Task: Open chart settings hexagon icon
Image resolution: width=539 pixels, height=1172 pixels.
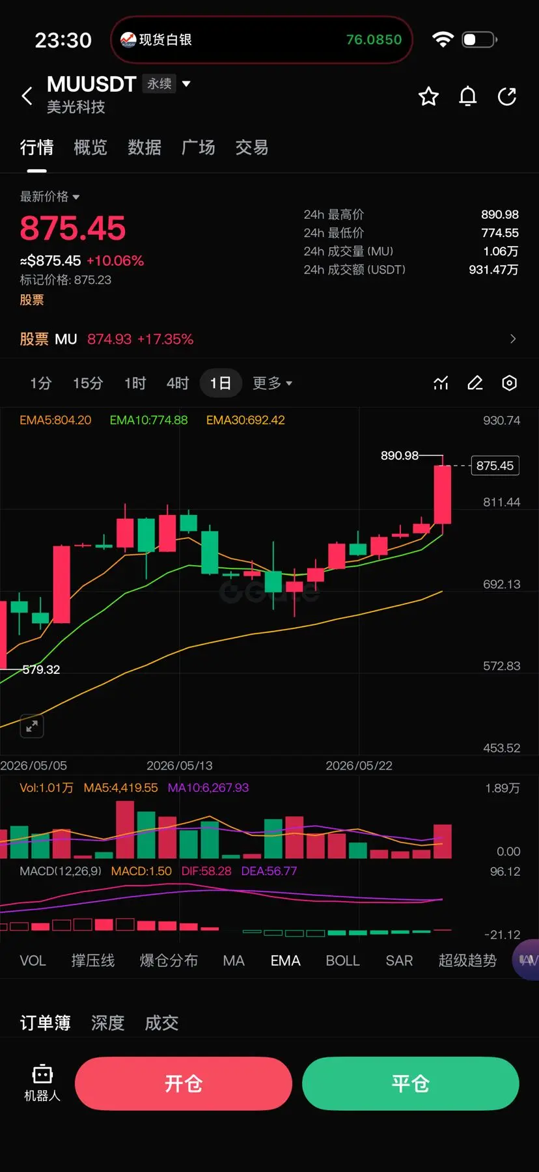Action: [x=510, y=383]
